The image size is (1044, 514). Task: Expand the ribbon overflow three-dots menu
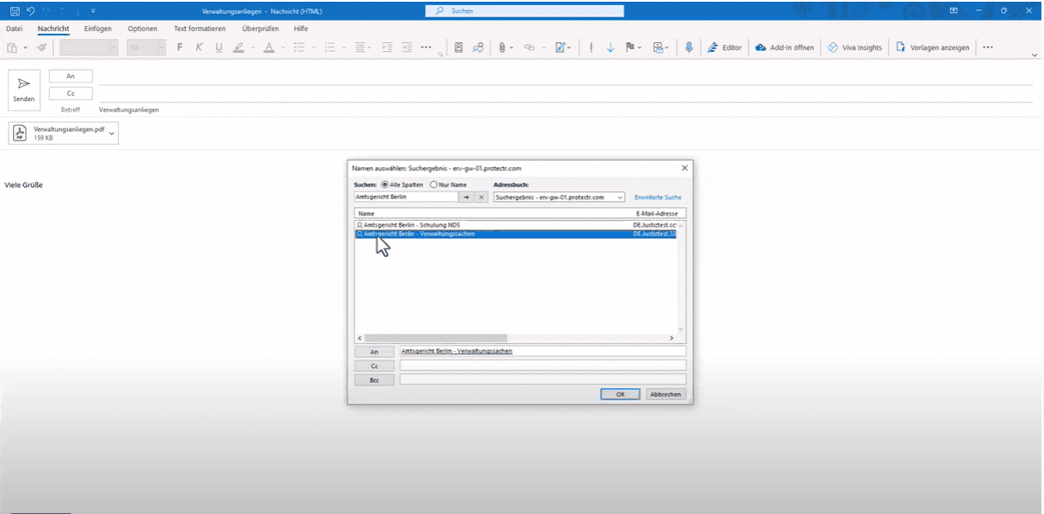pyautogui.click(x=988, y=47)
